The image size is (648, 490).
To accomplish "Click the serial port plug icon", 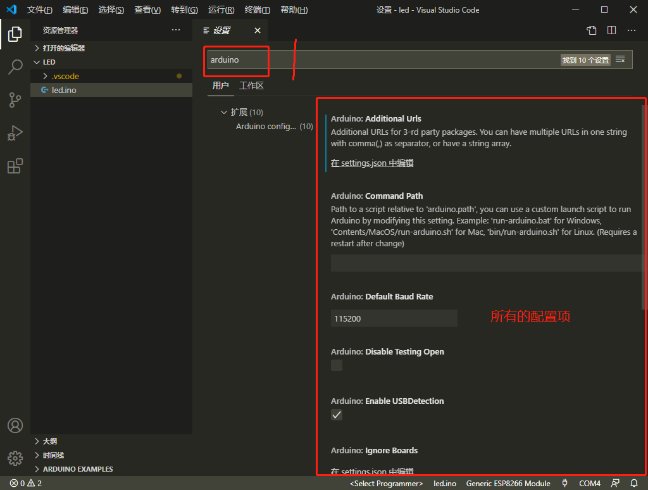I will pyautogui.click(x=564, y=483).
